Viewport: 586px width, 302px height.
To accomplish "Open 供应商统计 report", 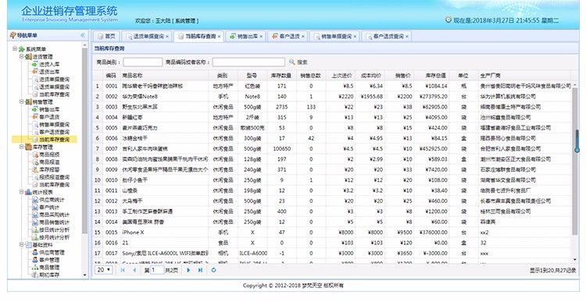I will coord(52,200).
